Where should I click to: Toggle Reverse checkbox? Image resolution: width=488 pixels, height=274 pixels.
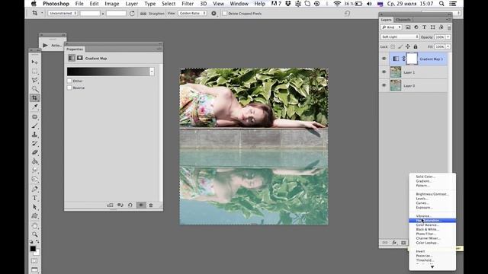[69, 88]
